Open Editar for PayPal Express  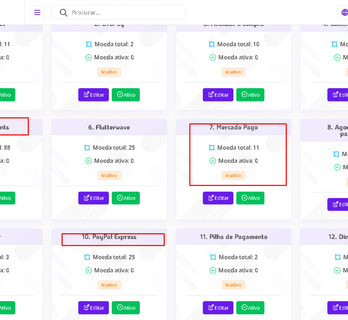tap(94, 307)
